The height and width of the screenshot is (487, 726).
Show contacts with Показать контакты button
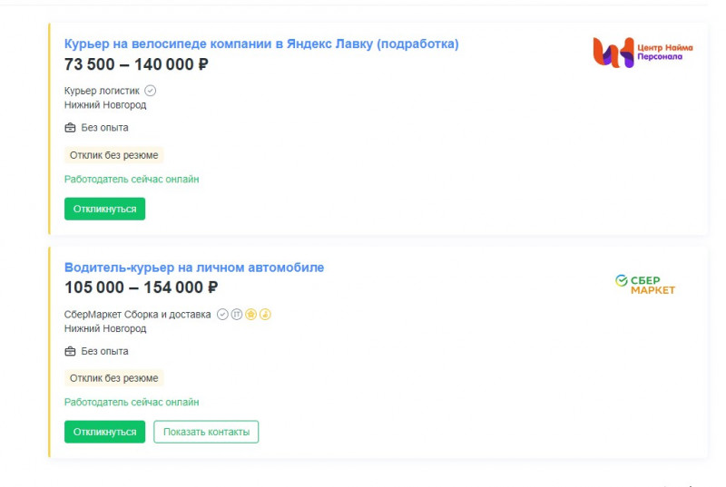[206, 432]
